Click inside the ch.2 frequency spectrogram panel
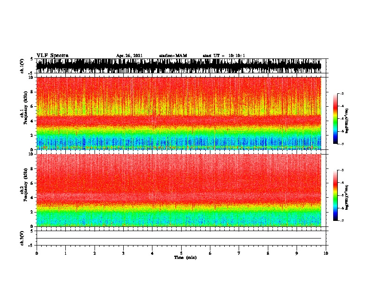The height and width of the screenshot is (284, 367). [179, 190]
